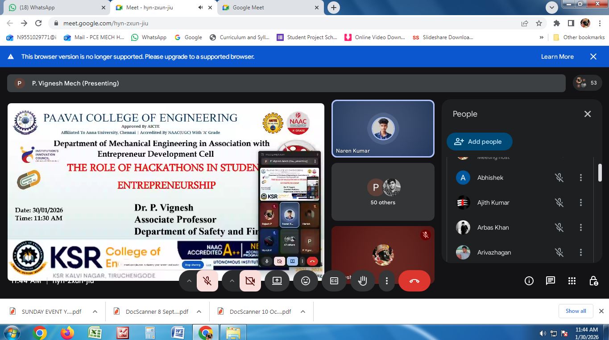The height and width of the screenshot is (340, 609).
Task: Open the activities grid icon
Action: [572, 281]
